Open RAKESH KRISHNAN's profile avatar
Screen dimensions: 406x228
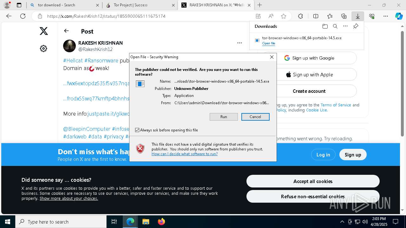[x=69, y=46]
